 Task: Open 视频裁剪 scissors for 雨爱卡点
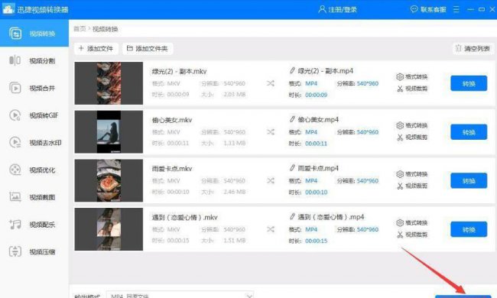point(412,186)
